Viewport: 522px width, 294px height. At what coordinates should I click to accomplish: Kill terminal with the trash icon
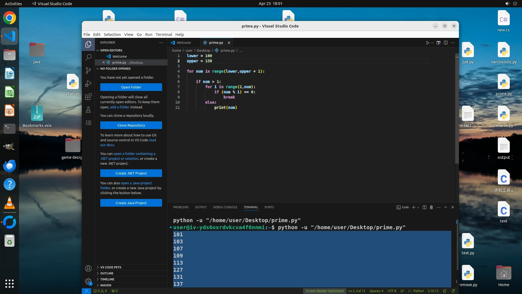431,207
